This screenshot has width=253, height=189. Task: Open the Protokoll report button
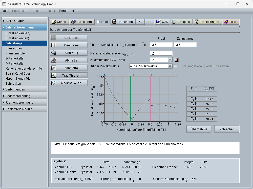181,22
